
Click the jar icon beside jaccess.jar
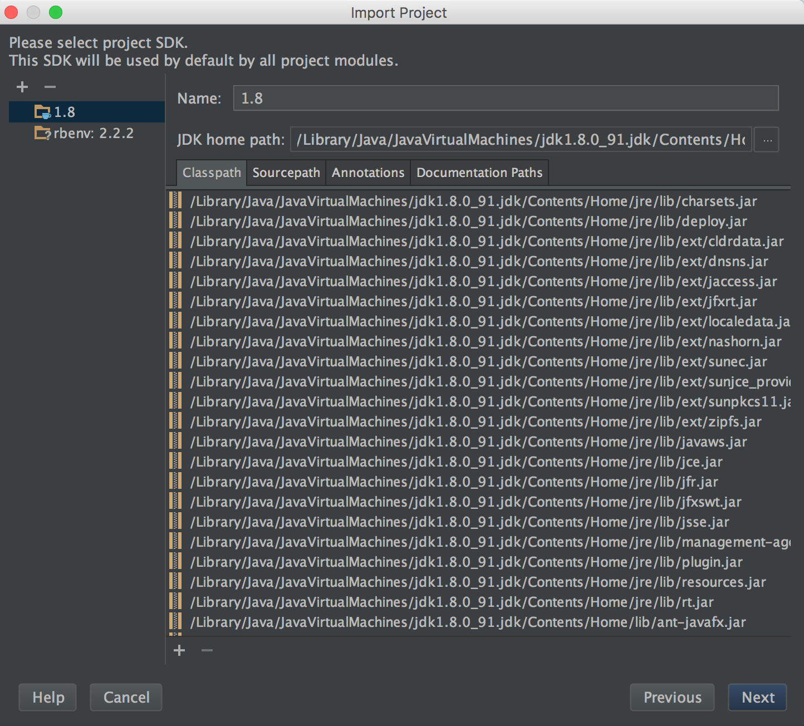pos(176,281)
